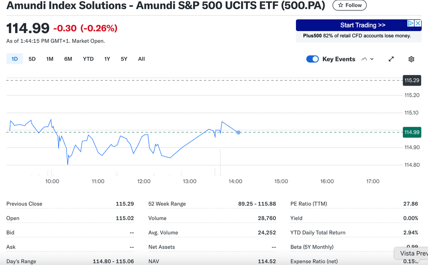
Task: Disable the Key Events toggle
Action: click(312, 59)
